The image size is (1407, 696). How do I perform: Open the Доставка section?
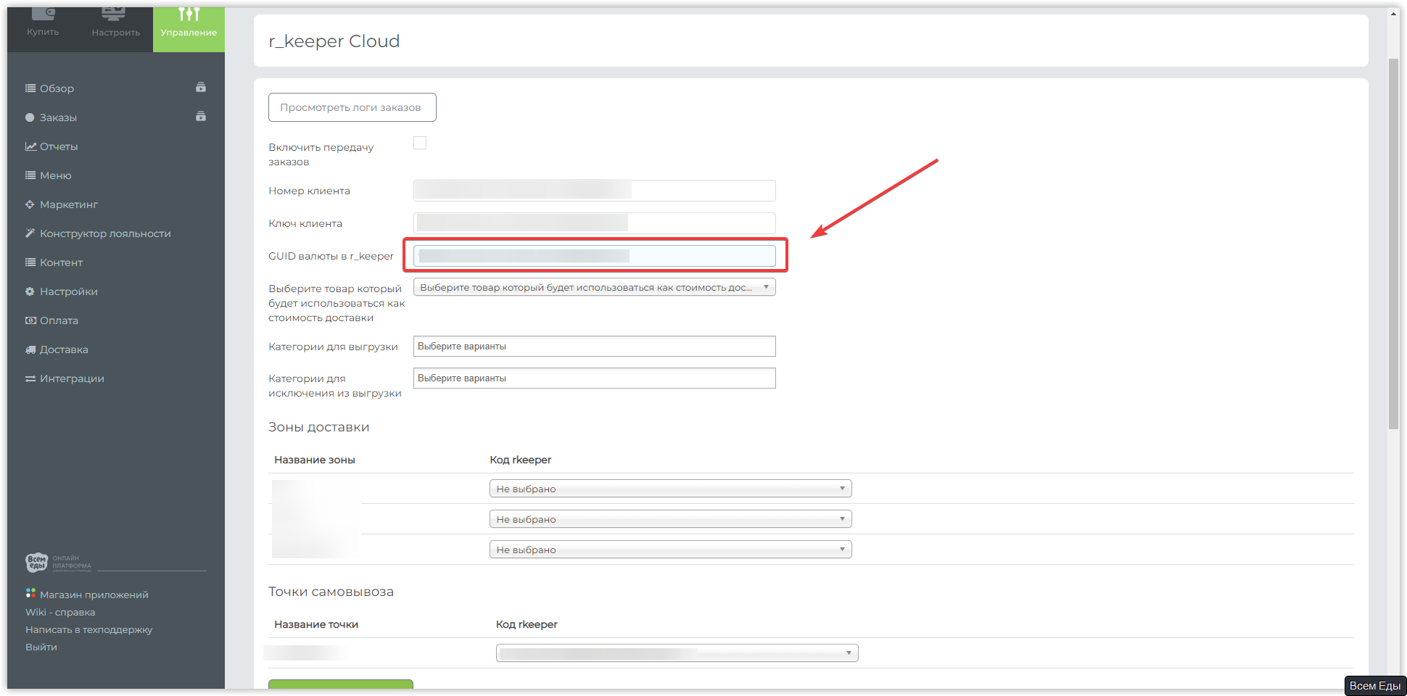coord(64,349)
